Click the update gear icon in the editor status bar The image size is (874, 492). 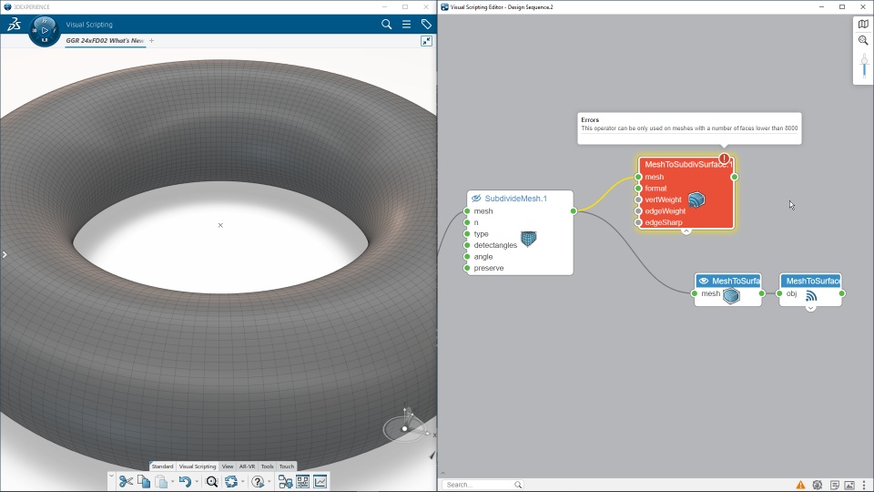coord(818,485)
